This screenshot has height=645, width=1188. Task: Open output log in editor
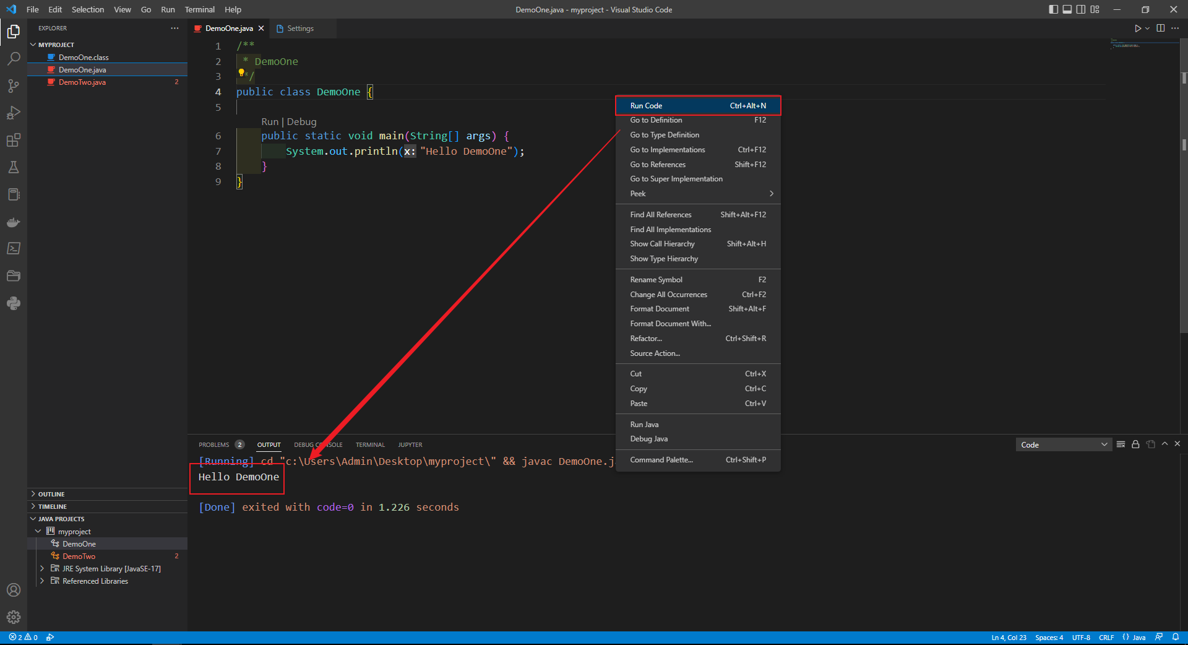click(1150, 444)
